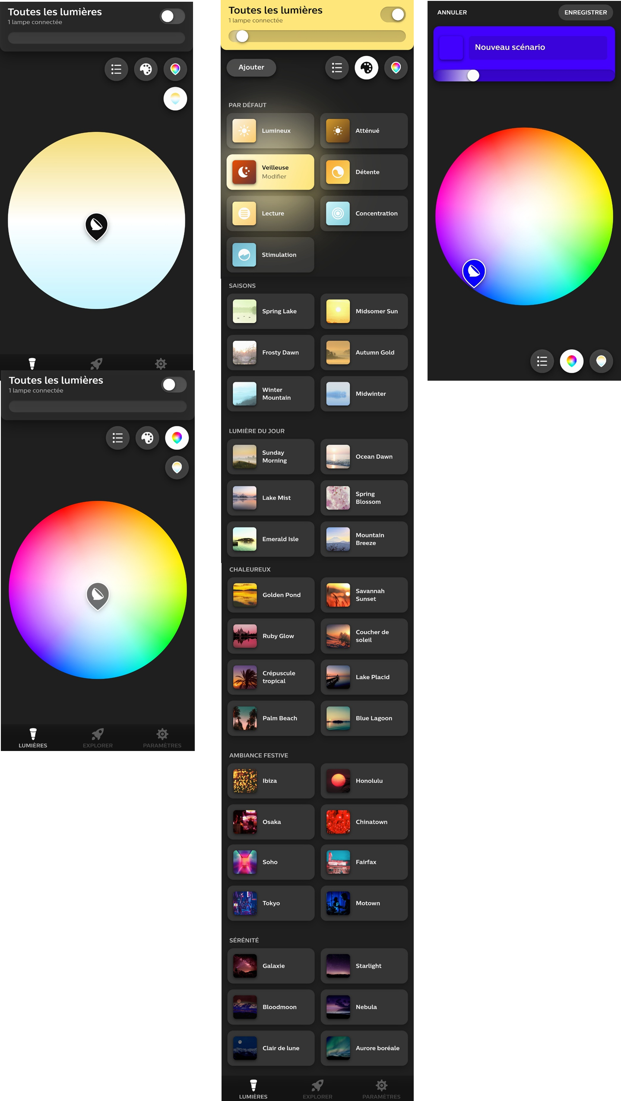Image resolution: width=621 pixels, height=1101 pixels.
Task: Apply the Tokyo scene
Action: click(x=271, y=903)
